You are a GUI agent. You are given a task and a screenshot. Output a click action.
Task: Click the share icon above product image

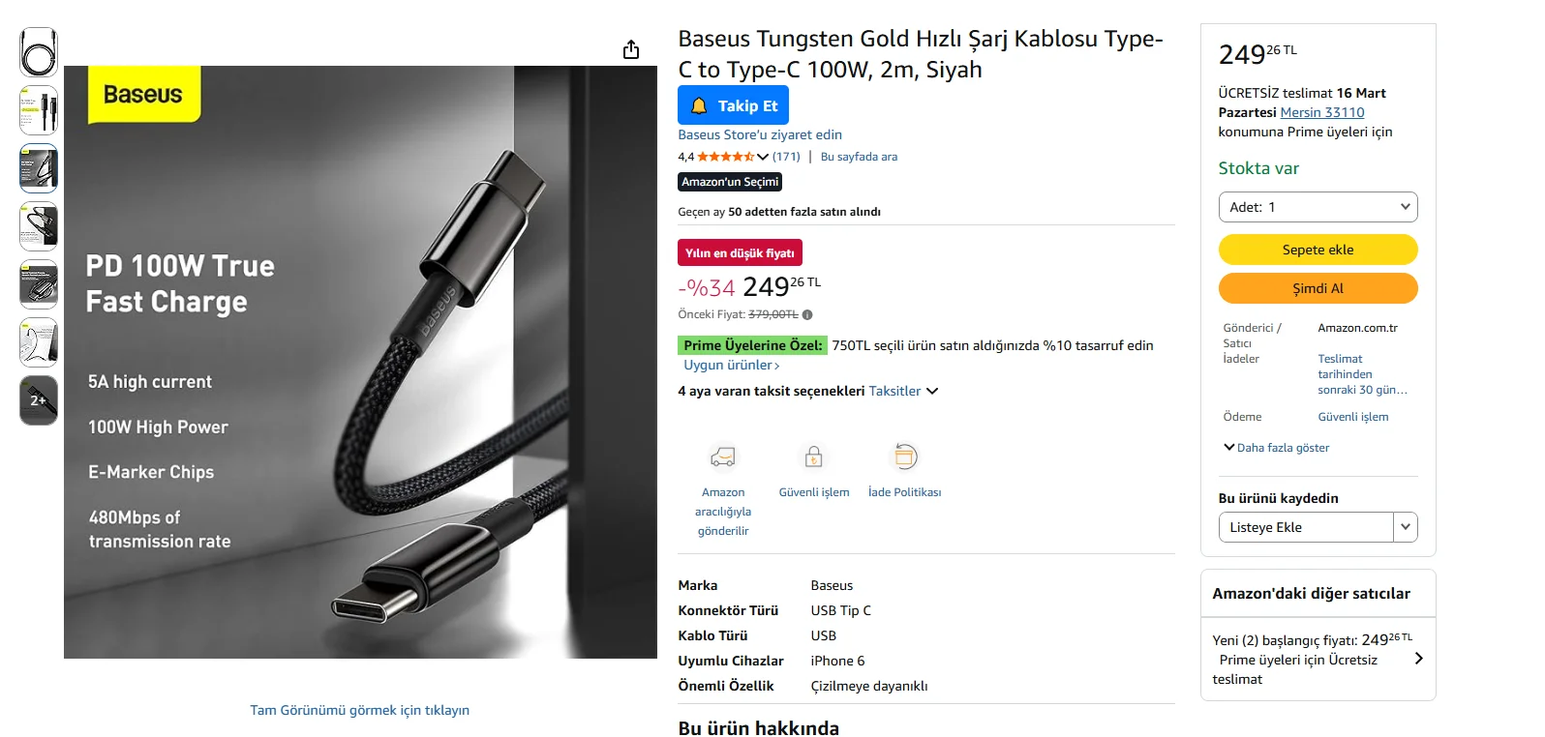tap(631, 49)
